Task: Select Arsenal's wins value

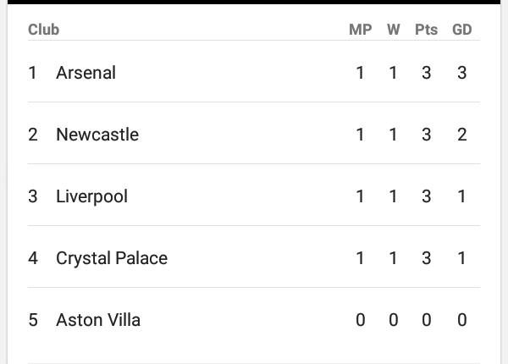Action: (393, 73)
